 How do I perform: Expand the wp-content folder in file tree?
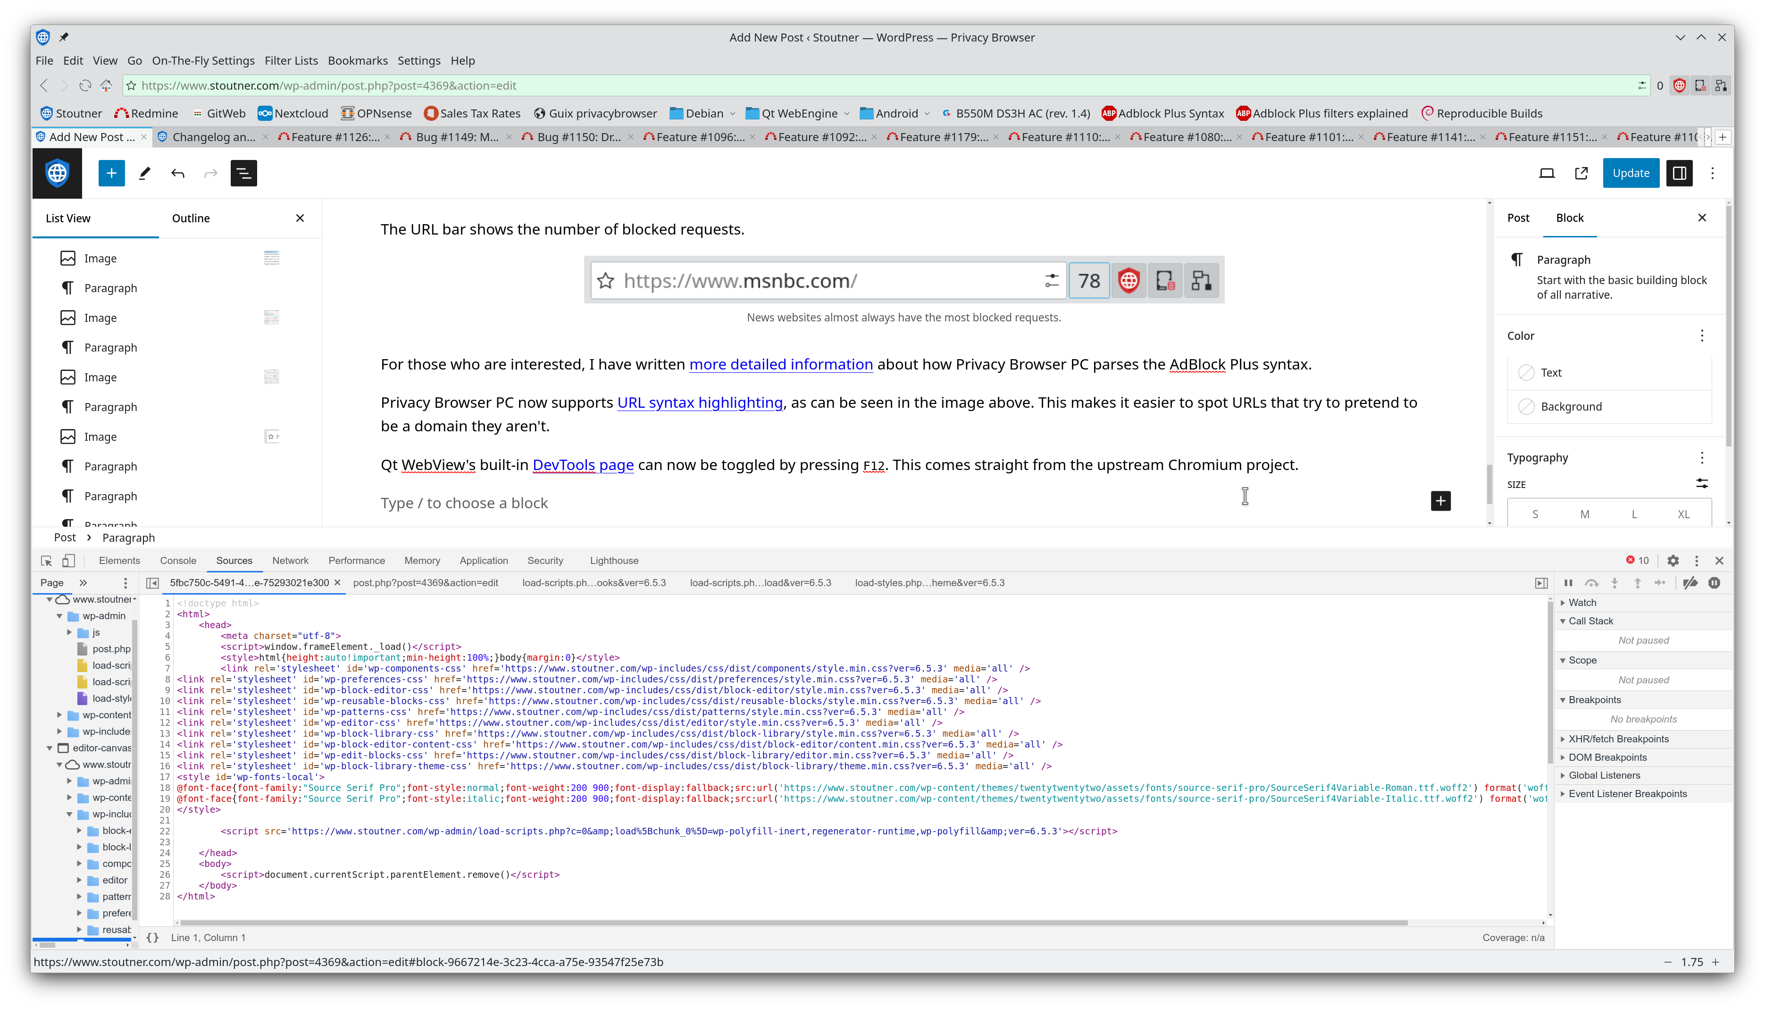tap(59, 715)
